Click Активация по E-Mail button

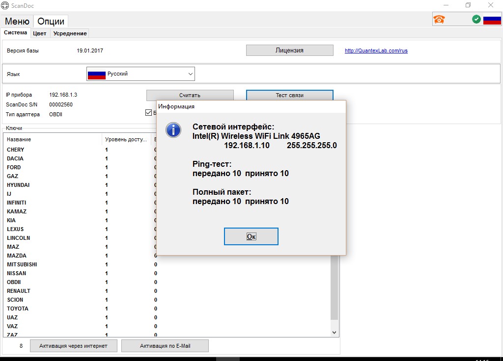pos(165,346)
